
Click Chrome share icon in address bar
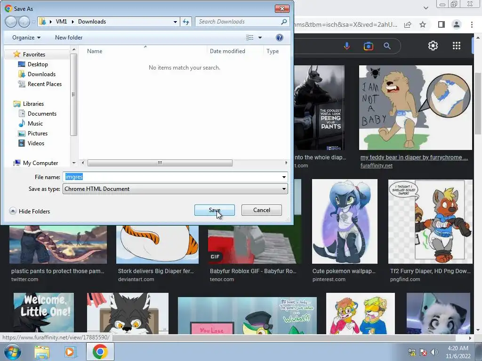[x=408, y=24]
